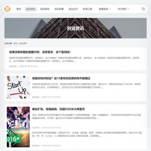Open the 创业点子 navigation item

click(x=73, y=9)
